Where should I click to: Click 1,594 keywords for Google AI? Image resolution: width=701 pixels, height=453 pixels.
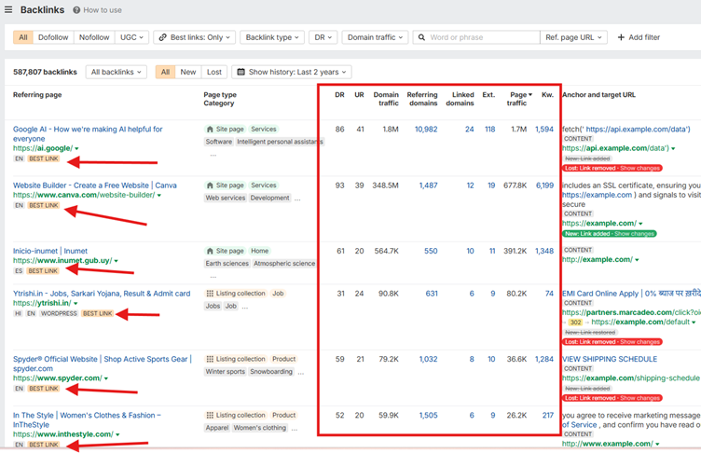tap(544, 130)
